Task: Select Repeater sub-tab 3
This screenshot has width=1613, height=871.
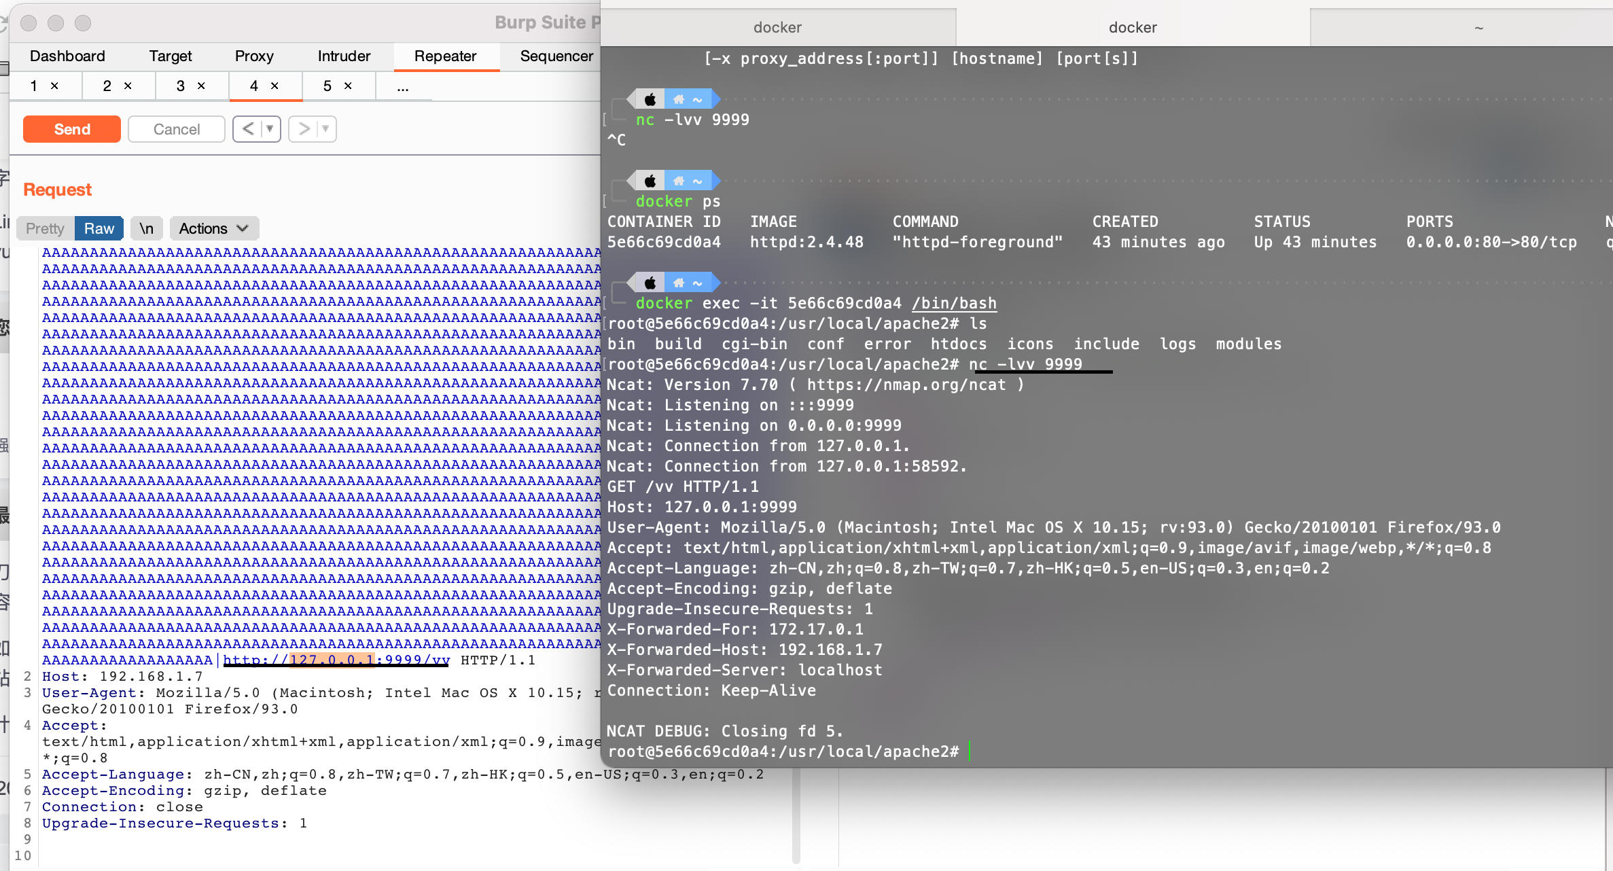Action: (x=181, y=86)
